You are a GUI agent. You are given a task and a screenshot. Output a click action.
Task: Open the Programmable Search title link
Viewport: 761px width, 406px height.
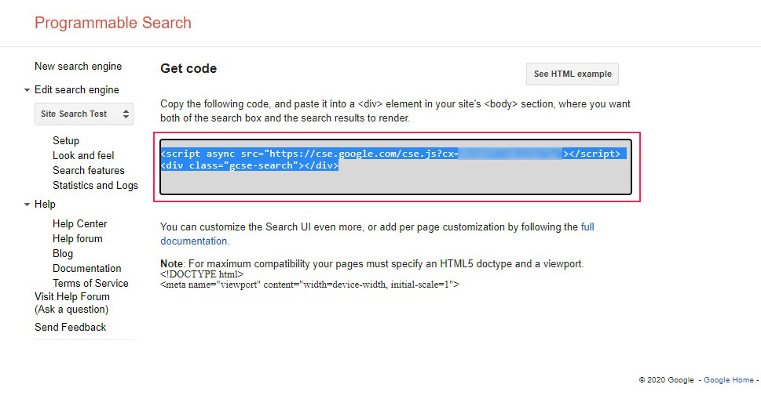(x=112, y=23)
